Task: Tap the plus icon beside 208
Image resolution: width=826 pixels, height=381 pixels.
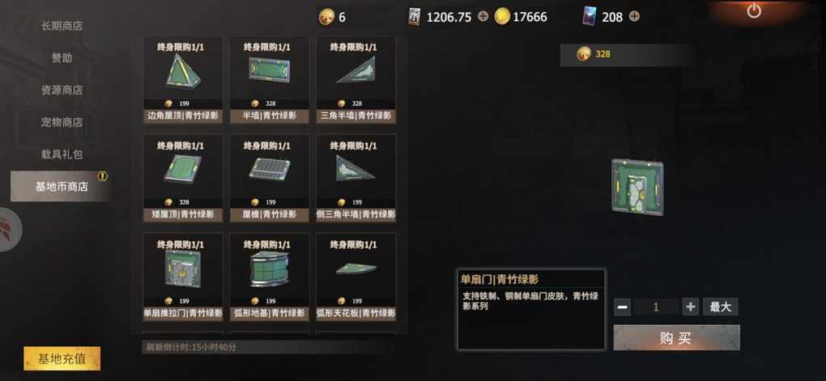Action: tap(634, 16)
